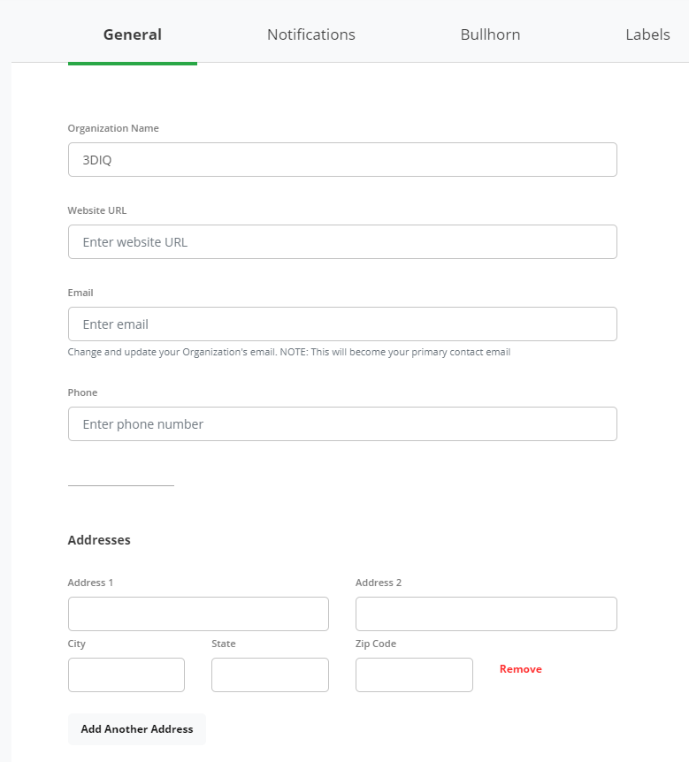
Task: Select the City input field
Action: (x=126, y=675)
